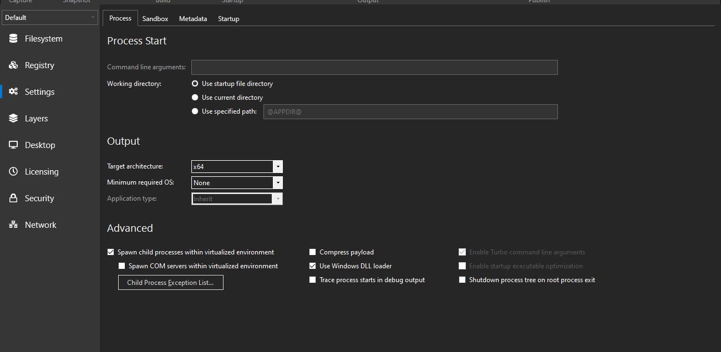Open the Child Process Exception List
721x352 pixels.
tap(170, 282)
